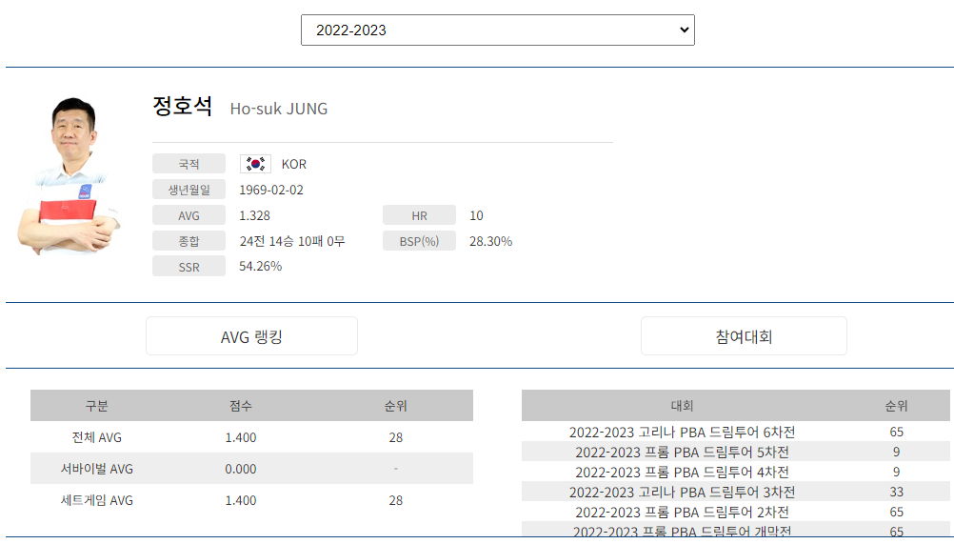Select the birthdate 1969-02-02
The width and height of the screenshot is (954, 544).
click(271, 190)
